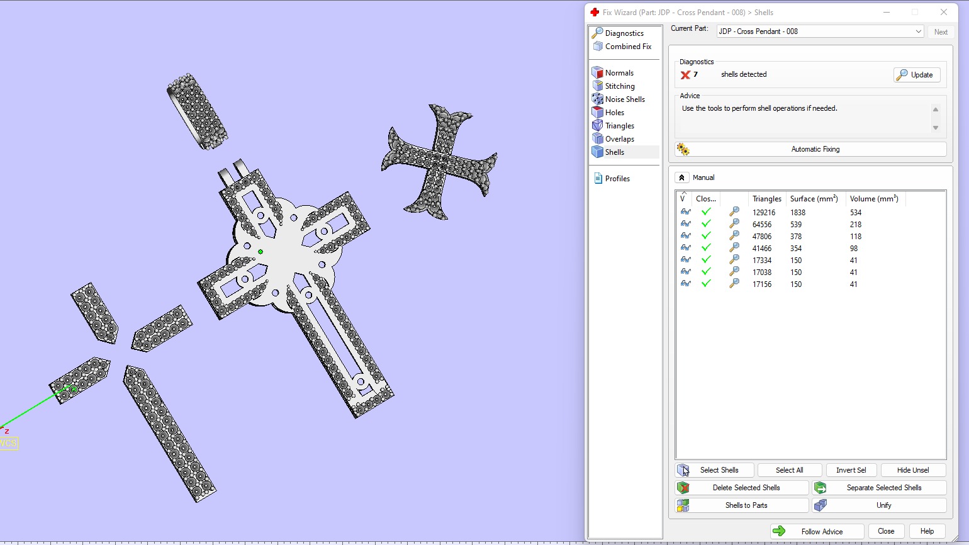Go to the Normals fix step
This screenshot has width=969, height=545.
613,73
